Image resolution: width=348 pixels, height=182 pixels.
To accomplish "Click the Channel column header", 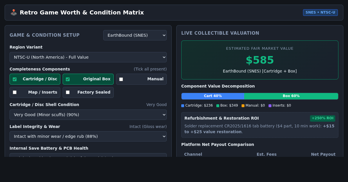I will pyautogui.click(x=193, y=154).
